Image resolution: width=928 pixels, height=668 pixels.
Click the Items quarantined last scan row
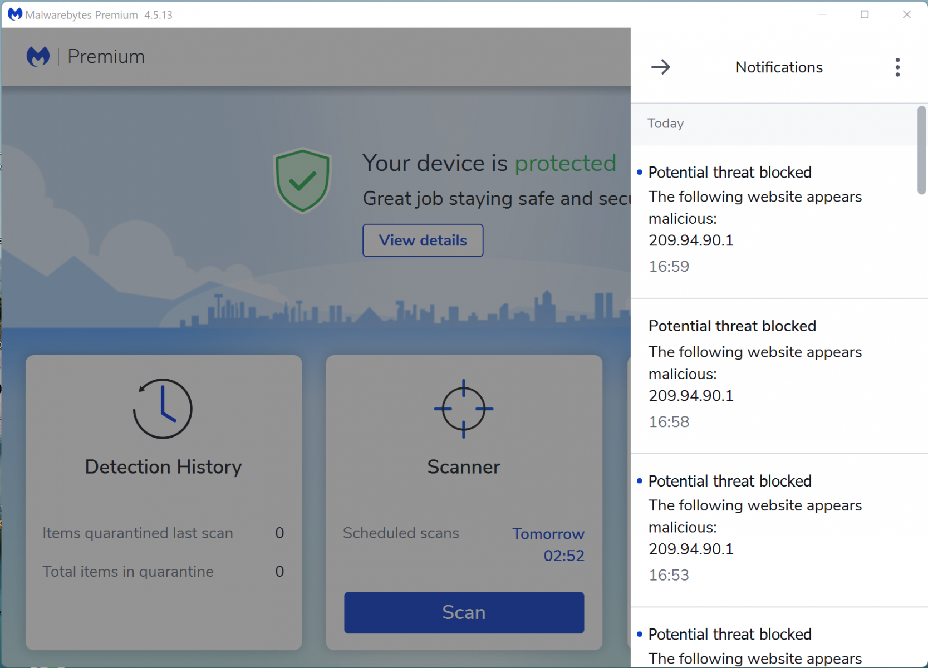click(163, 533)
